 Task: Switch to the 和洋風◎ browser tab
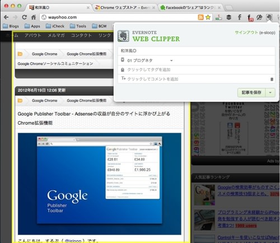[58, 7]
